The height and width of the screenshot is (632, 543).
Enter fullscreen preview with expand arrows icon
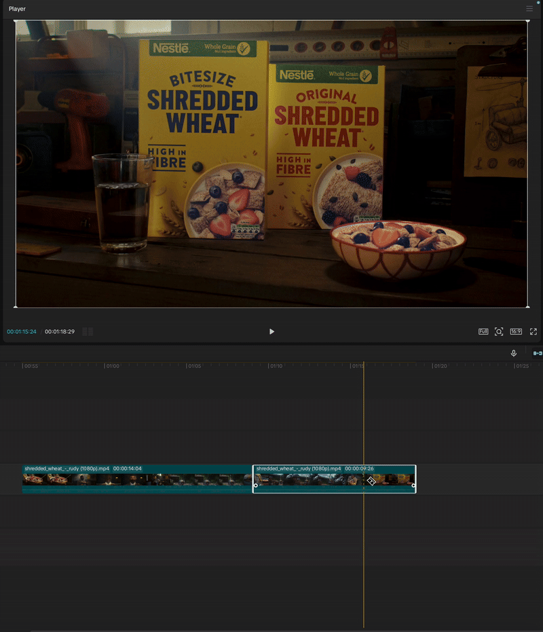point(533,331)
